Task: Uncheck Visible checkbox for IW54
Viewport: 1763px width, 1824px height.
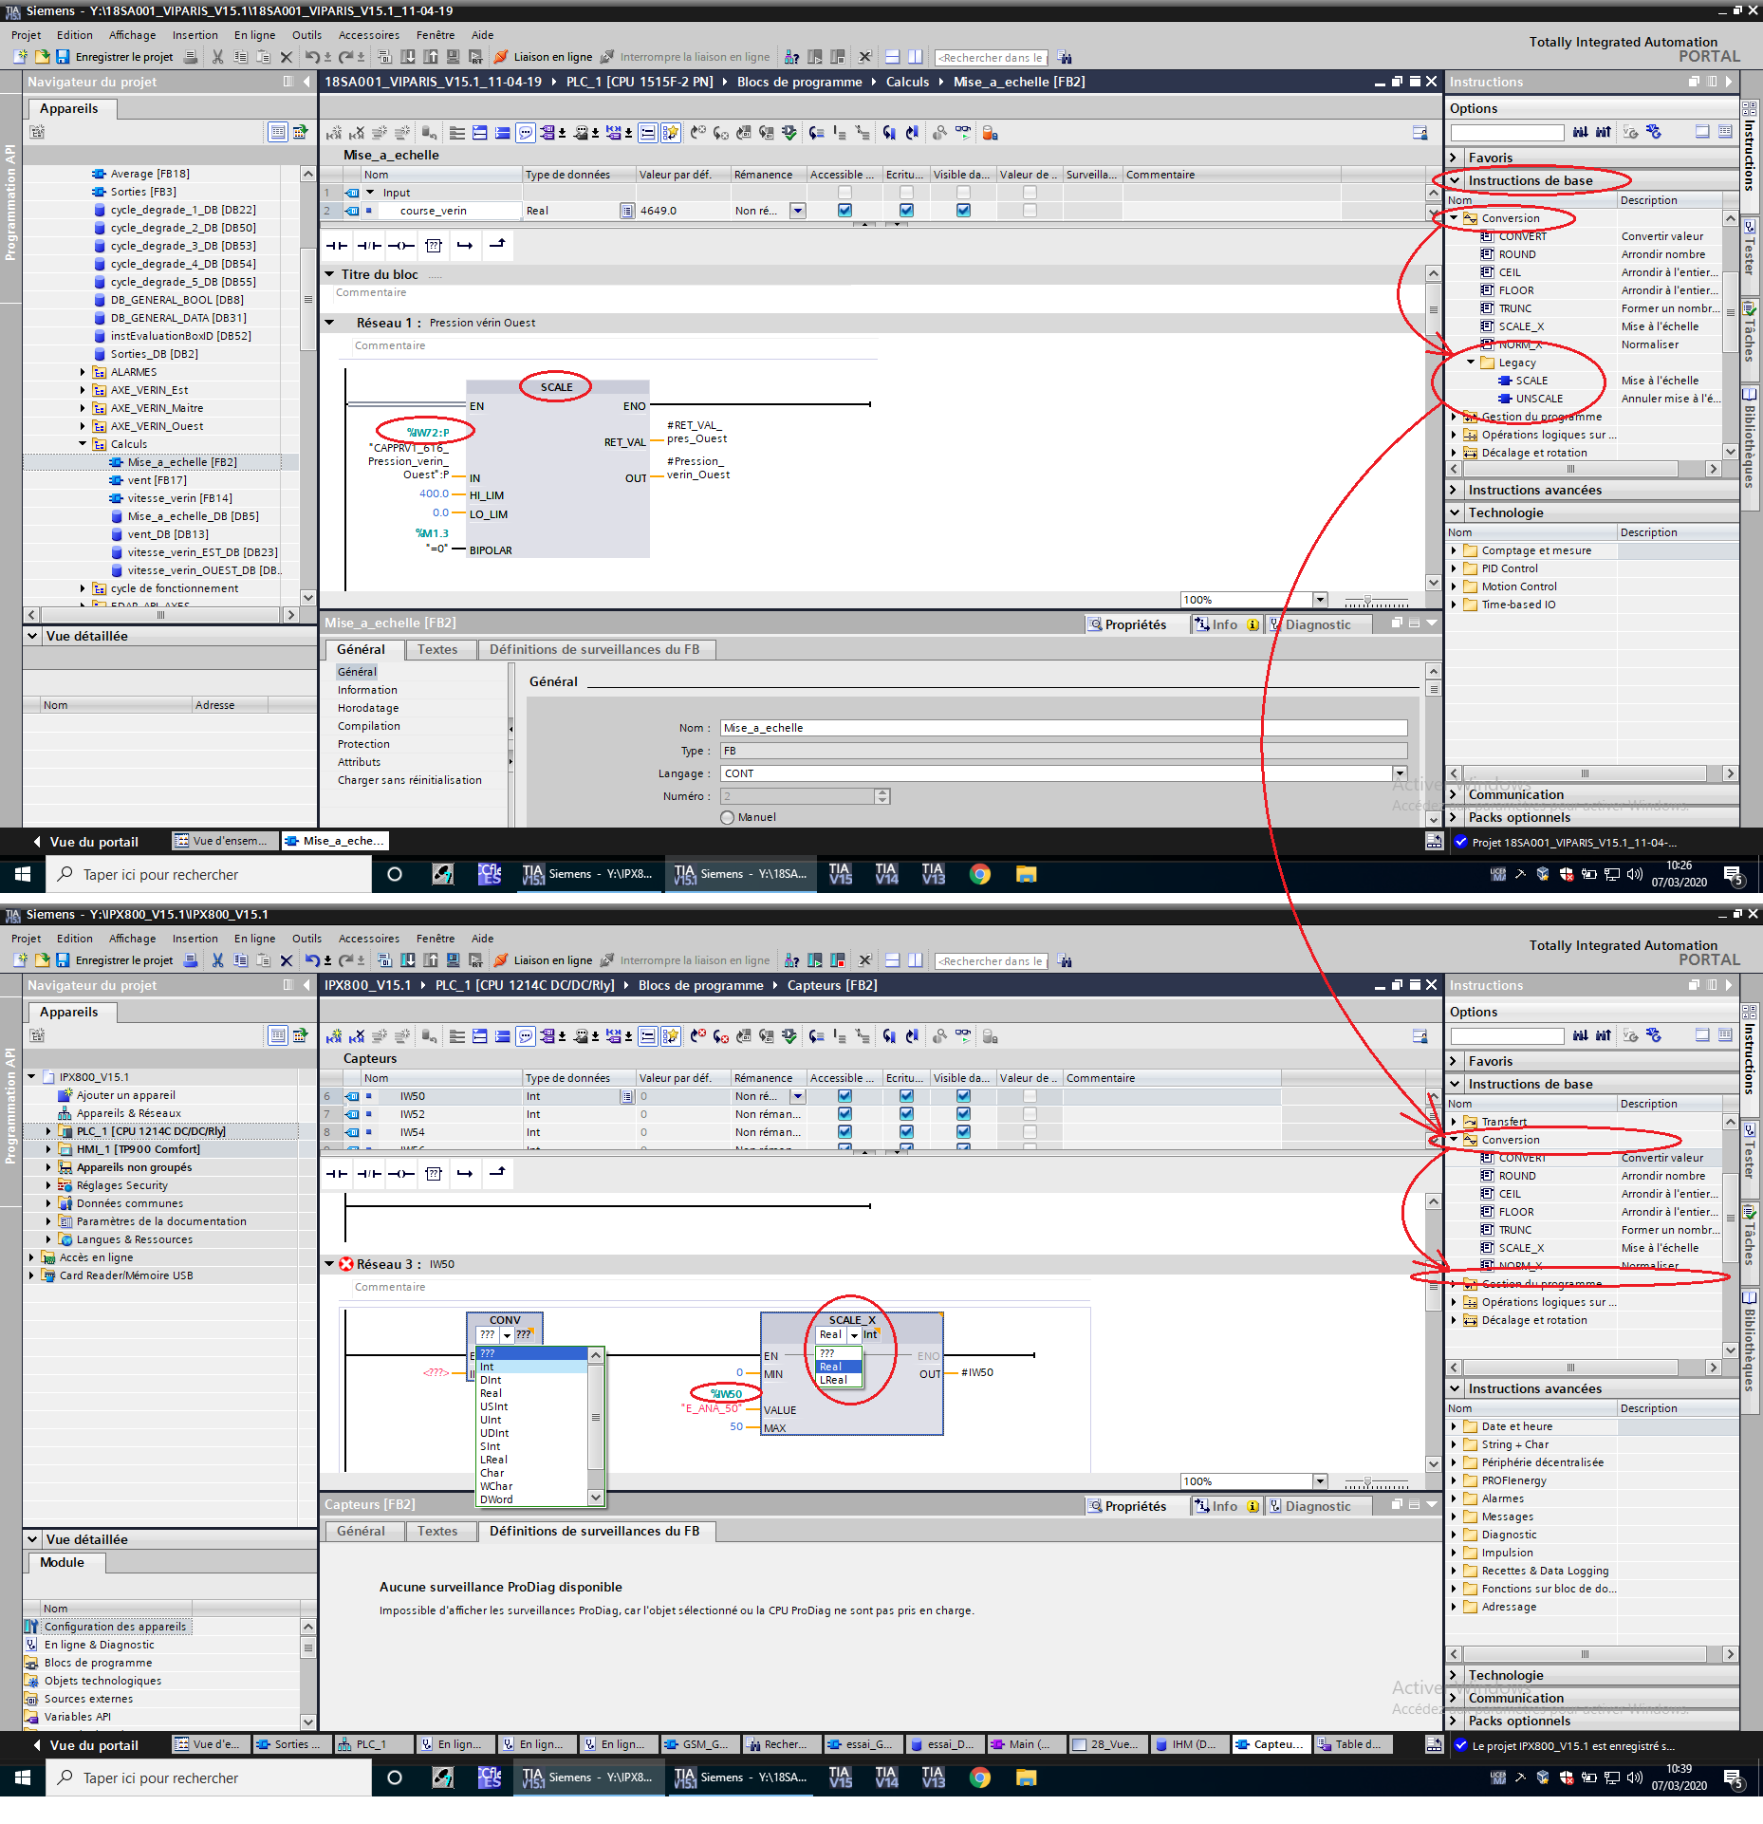Action: pyautogui.click(x=963, y=1132)
